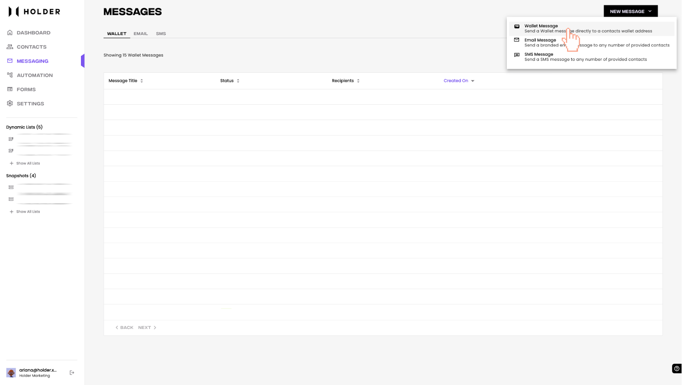The image size is (682, 385).
Task: Open the New Message dropdown button
Action: coord(630,11)
